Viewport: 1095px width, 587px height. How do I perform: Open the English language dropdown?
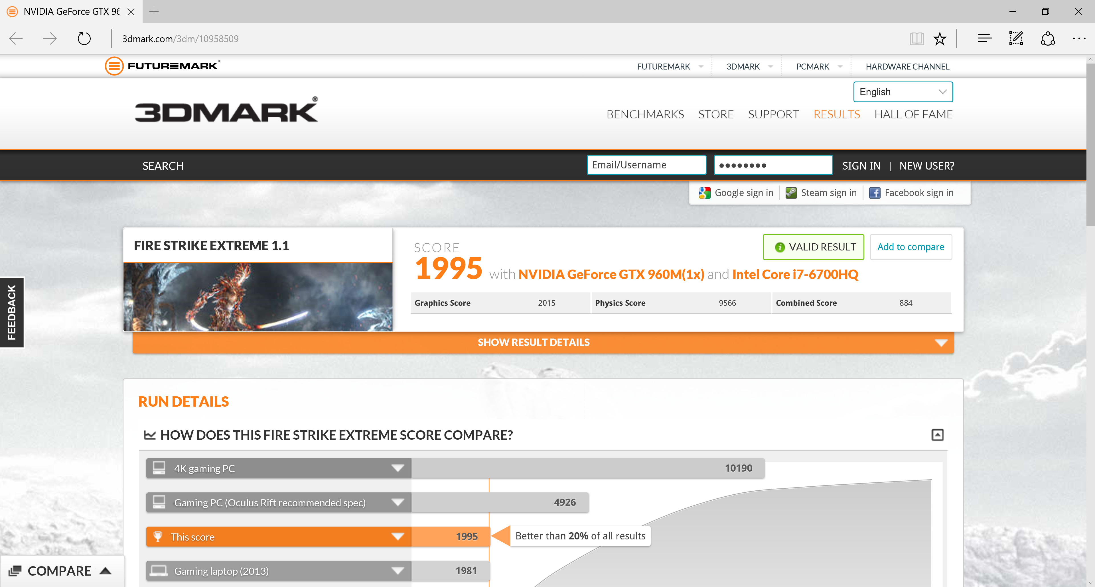pyautogui.click(x=903, y=92)
